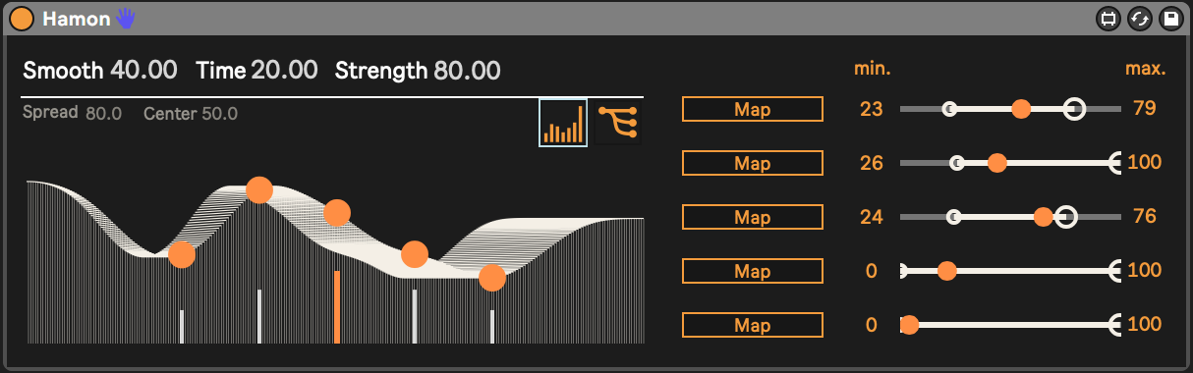
Task: Click the Smooth 40.00 value field
Action: (143, 71)
